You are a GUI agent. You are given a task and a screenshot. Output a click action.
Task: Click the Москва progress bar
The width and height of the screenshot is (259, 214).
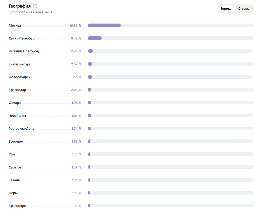pos(170,25)
